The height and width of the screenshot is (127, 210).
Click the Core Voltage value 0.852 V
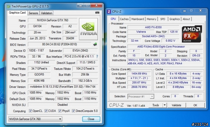point(170,41)
